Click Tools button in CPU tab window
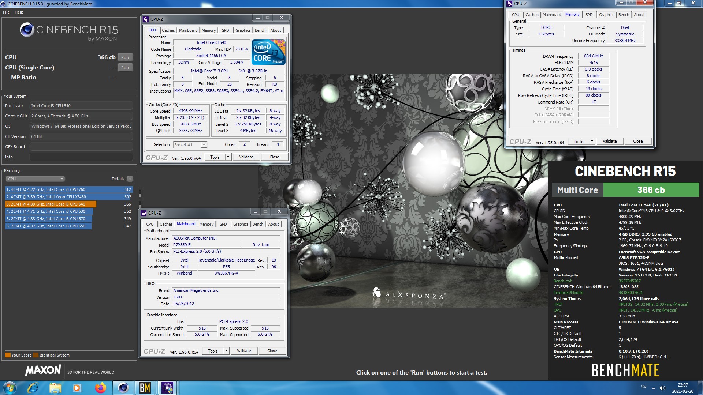The height and width of the screenshot is (395, 703). (215, 157)
